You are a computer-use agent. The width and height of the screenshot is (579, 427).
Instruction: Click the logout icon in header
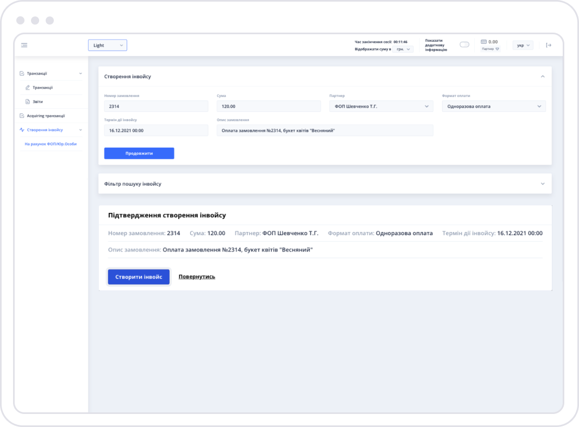(549, 45)
